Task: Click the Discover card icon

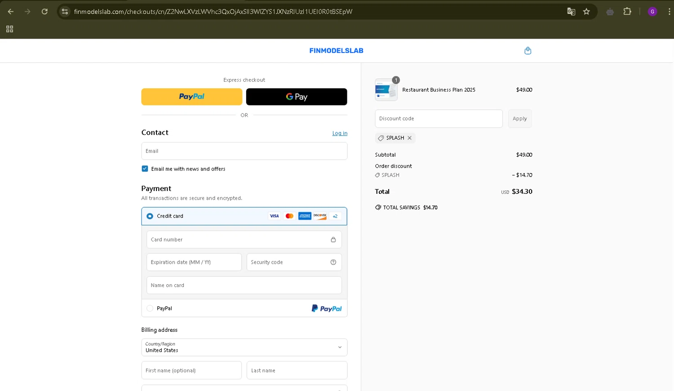Action: pyautogui.click(x=320, y=216)
